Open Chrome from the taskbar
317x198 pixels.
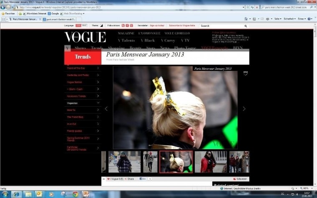[x=75, y=194]
